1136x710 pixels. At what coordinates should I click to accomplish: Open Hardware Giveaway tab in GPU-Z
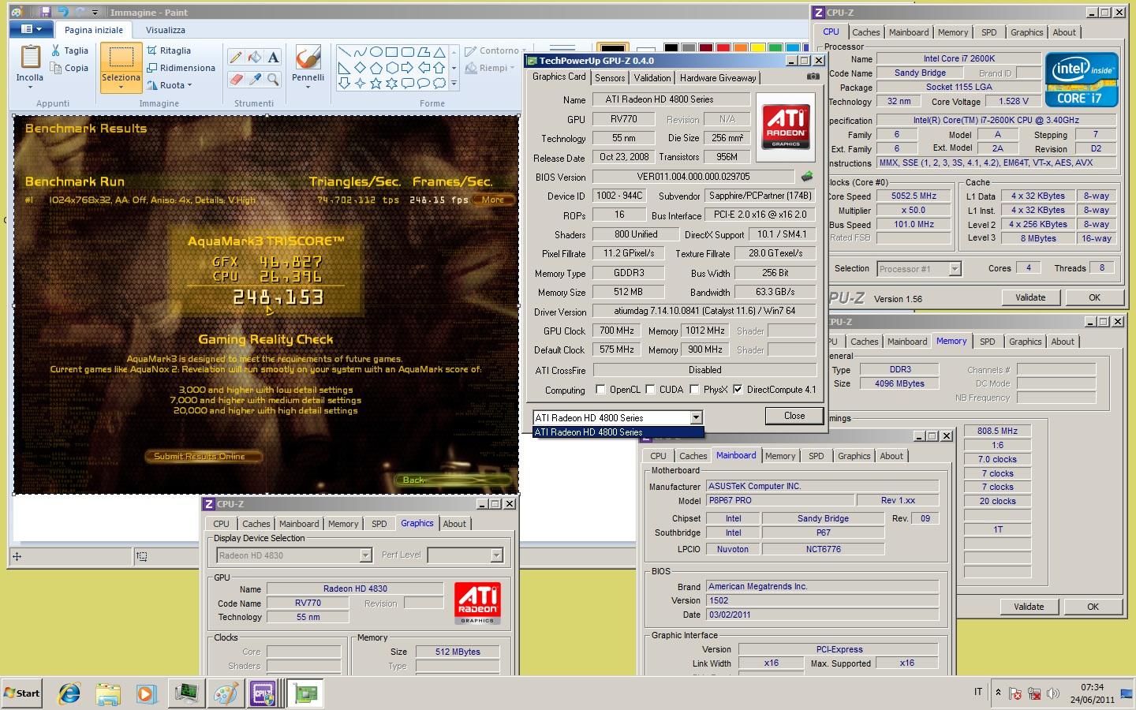click(x=718, y=77)
